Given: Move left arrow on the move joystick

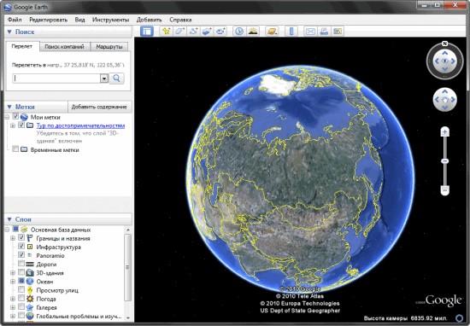Looking at the screenshot, I should 437,100.
